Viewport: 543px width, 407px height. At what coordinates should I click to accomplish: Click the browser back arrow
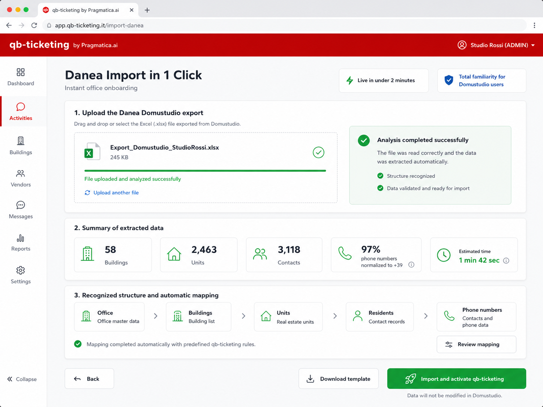(9, 25)
